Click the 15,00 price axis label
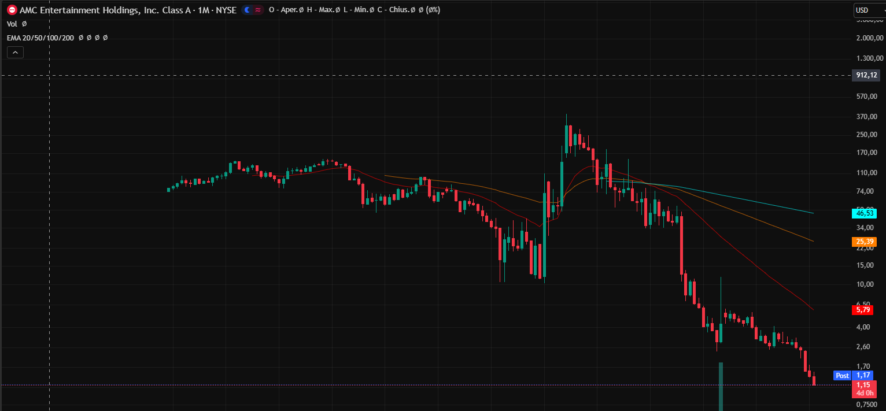Image resolution: width=886 pixels, height=411 pixels. pyautogui.click(x=865, y=265)
